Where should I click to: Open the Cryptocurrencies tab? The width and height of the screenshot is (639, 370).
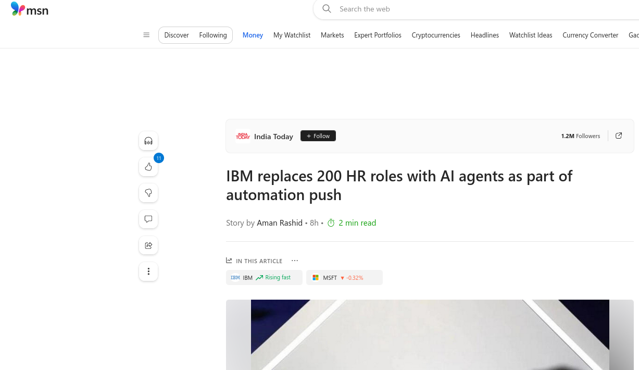pyautogui.click(x=436, y=35)
